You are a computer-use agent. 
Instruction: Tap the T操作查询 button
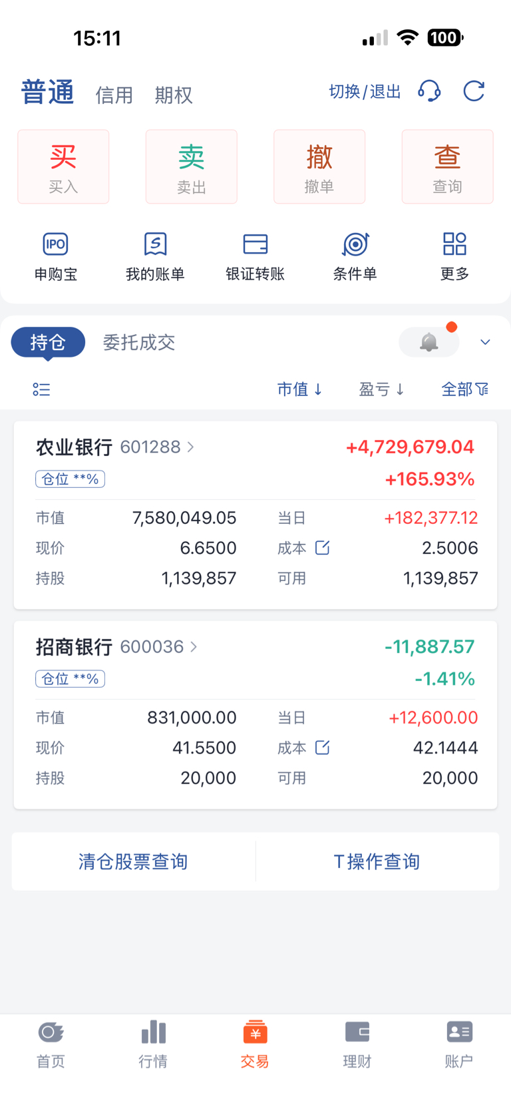click(377, 861)
